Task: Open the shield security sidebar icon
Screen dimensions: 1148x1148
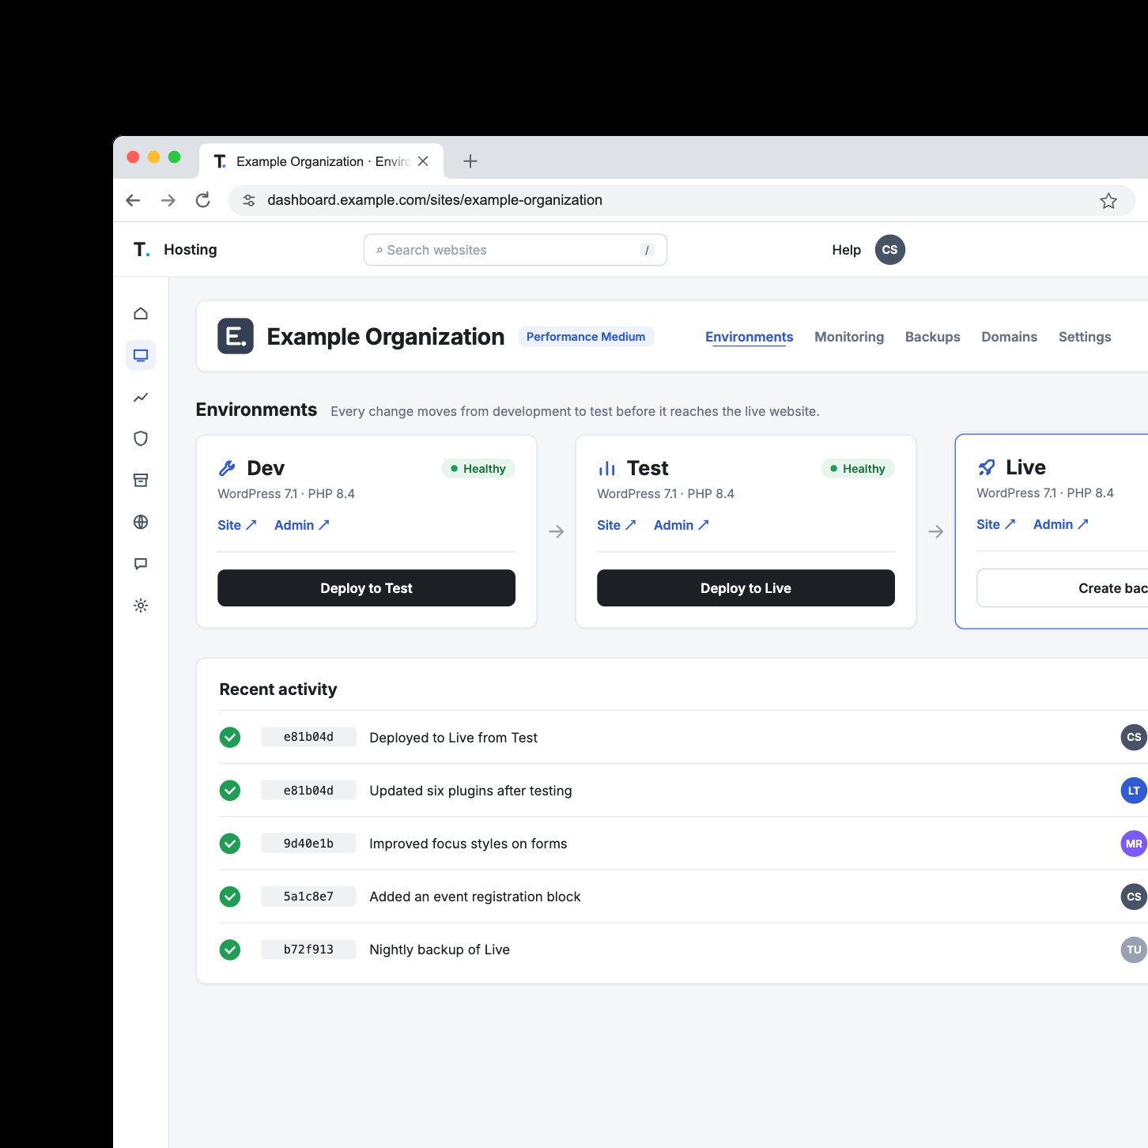Action: click(141, 439)
